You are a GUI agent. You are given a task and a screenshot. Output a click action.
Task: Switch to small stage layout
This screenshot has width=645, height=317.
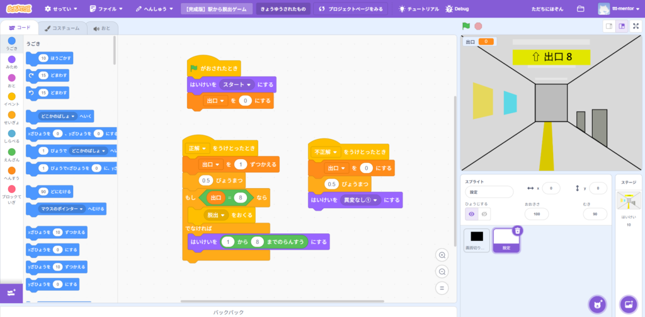pyautogui.click(x=608, y=26)
